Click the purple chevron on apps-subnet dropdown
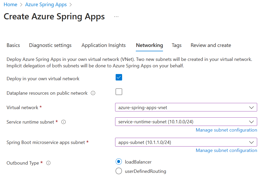Image resolution: width=260 pixels, height=178 pixels. tap(251, 142)
